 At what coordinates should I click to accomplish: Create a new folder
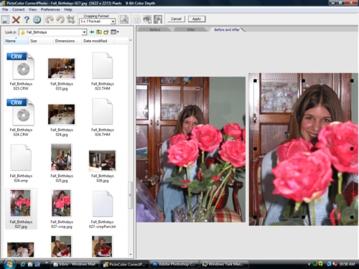[106, 32]
